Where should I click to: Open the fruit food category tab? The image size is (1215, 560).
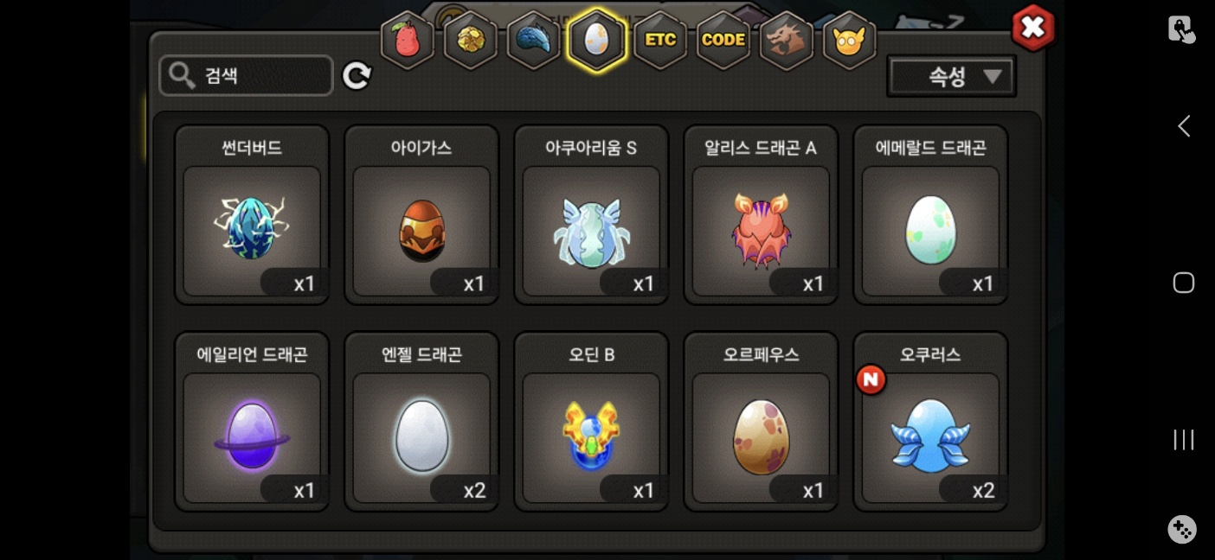407,40
